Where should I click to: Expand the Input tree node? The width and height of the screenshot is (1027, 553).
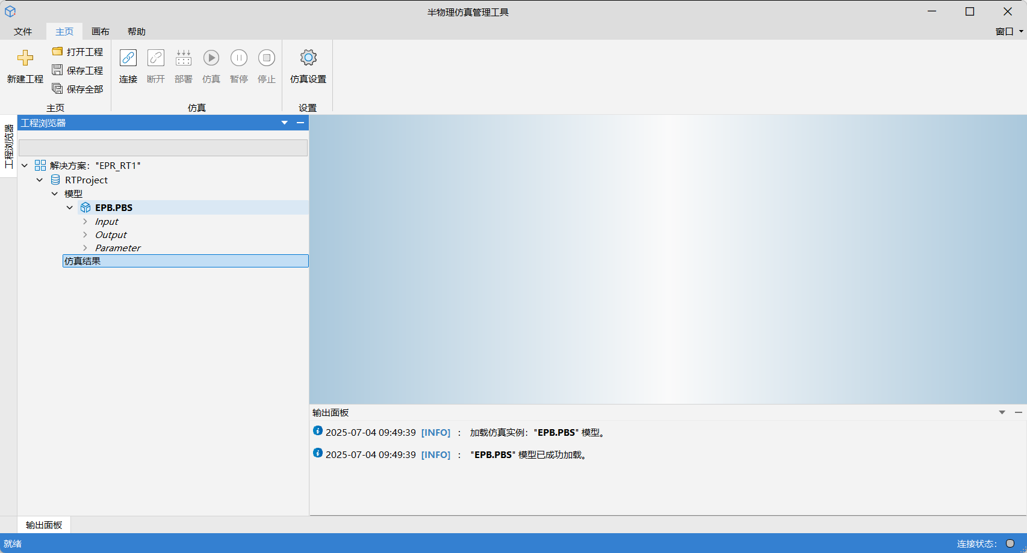[85, 222]
